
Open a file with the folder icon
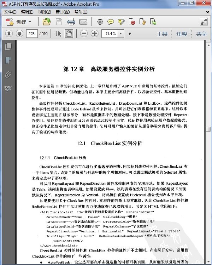46,22
